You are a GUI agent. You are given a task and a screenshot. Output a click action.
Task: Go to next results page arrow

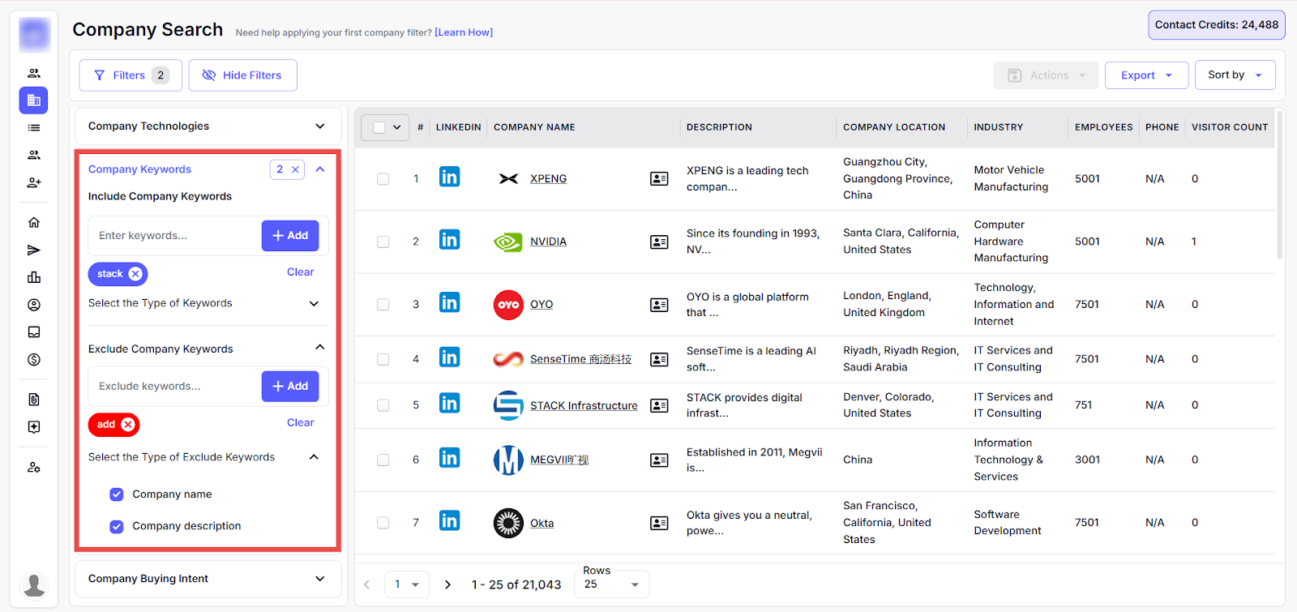447,584
